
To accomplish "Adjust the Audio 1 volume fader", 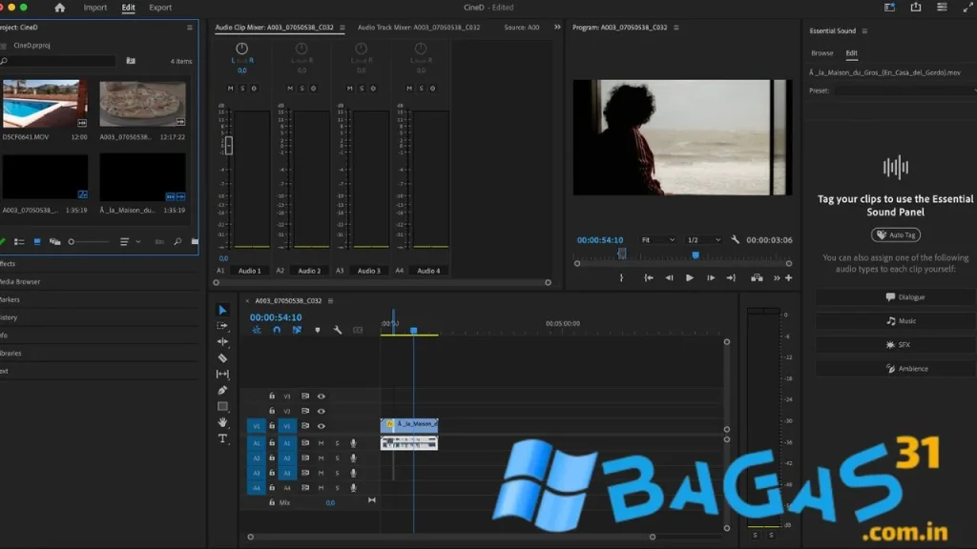I will coord(229,145).
